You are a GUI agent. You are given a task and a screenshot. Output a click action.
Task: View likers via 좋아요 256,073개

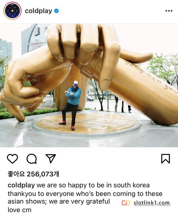pyautogui.click(x=34, y=174)
